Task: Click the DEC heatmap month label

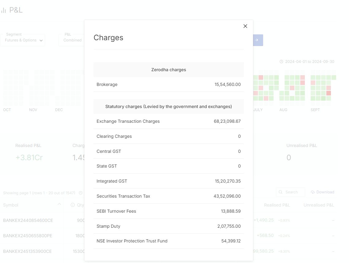Action: click(x=59, y=110)
